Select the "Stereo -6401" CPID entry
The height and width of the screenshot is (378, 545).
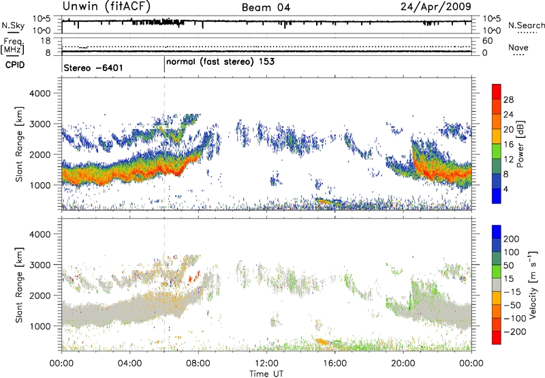click(93, 68)
